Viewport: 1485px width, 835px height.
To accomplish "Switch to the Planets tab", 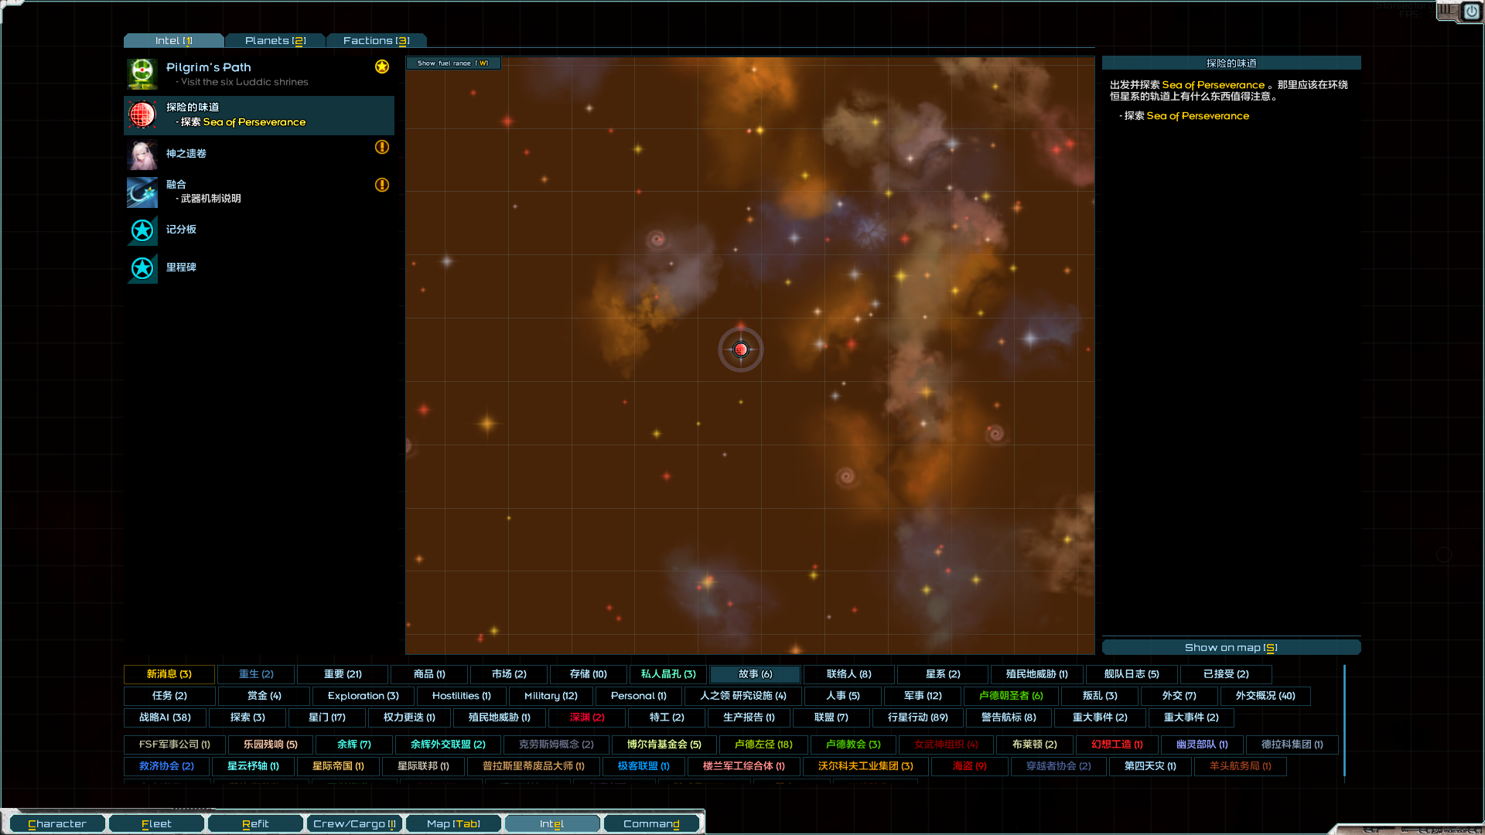I will (x=275, y=40).
